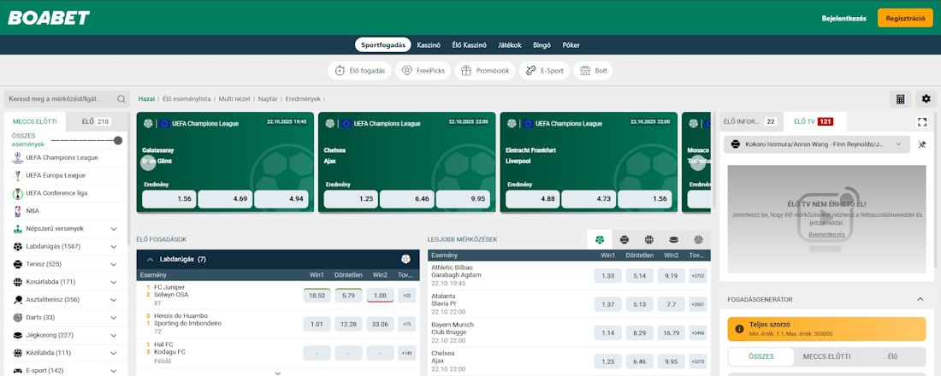Click the Regisztráció button
Viewport: 941px width, 376px height.
pos(905,18)
